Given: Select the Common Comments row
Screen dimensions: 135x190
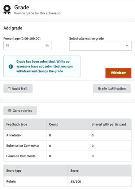Looking at the screenshot, I should 67,156.
